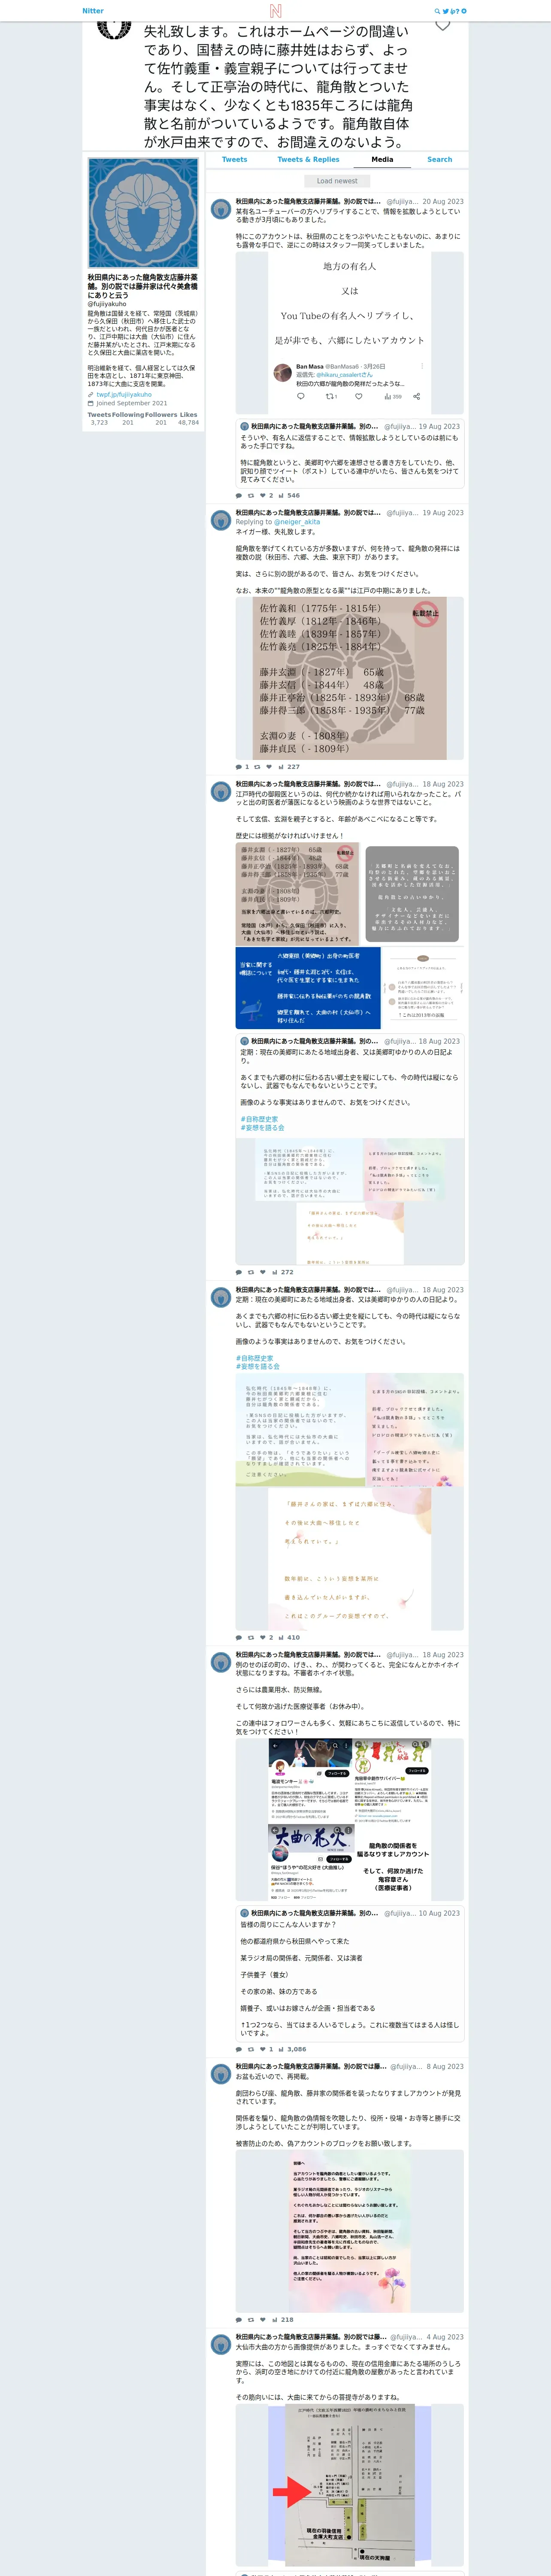
Task: Open the Satake/Fujii genealogy image
Action: pyautogui.click(x=350, y=677)
